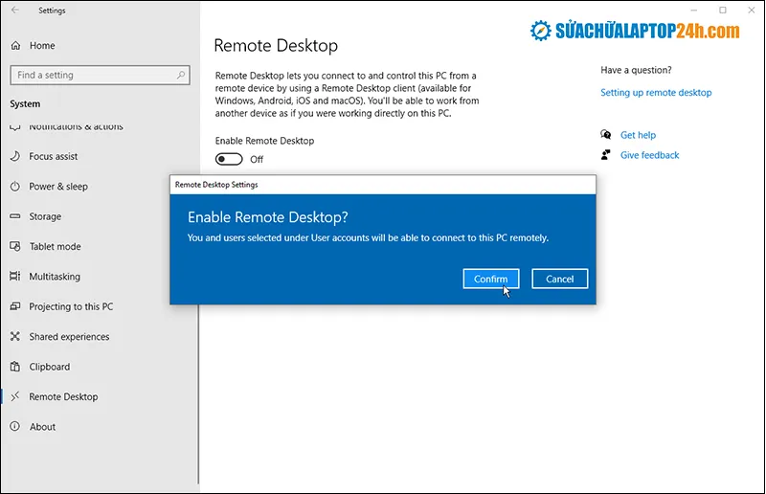Maximize the Settings window
The height and width of the screenshot is (494, 766).
click(723, 10)
